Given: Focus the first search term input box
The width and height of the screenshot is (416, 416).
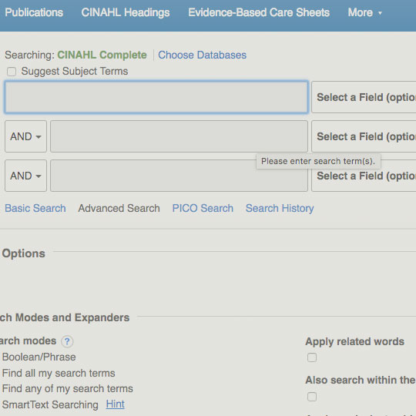Looking at the screenshot, I should click(x=156, y=97).
